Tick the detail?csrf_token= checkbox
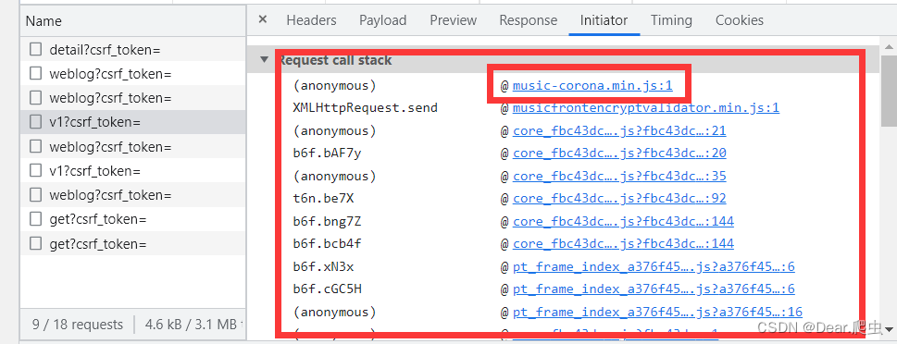The height and width of the screenshot is (344, 897). coord(36,50)
